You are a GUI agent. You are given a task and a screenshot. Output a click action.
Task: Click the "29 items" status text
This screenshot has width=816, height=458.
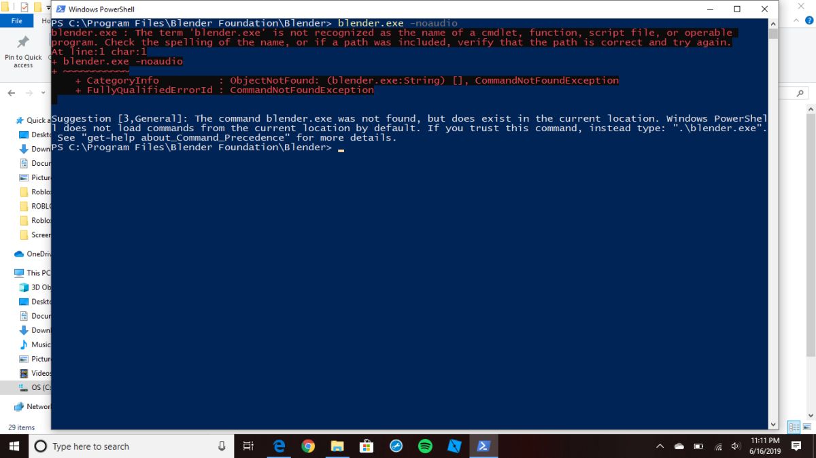pos(21,427)
